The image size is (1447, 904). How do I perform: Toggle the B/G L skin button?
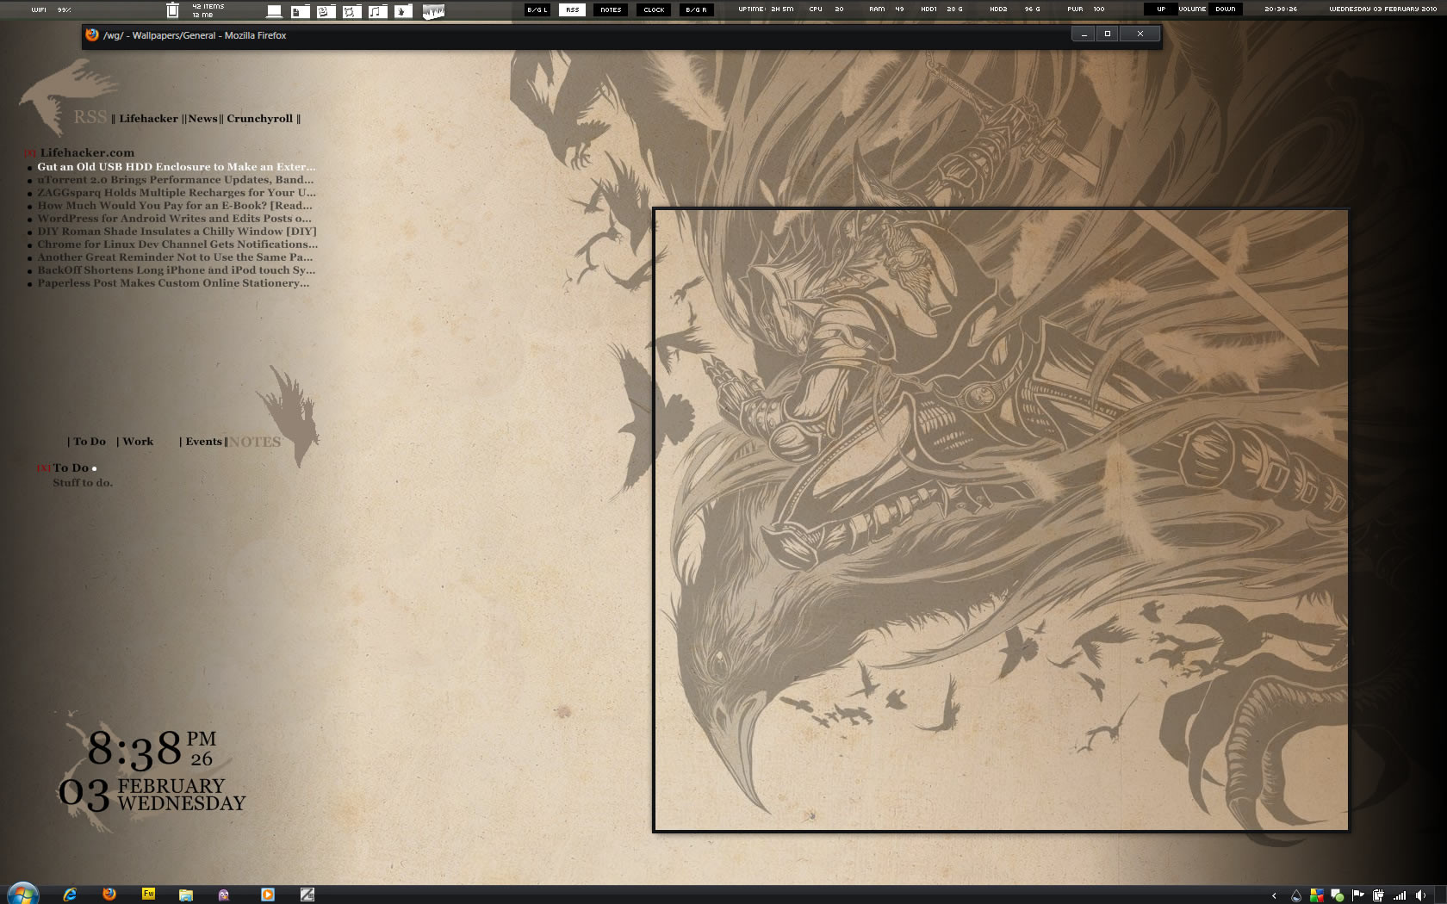click(x=537, y=9)
